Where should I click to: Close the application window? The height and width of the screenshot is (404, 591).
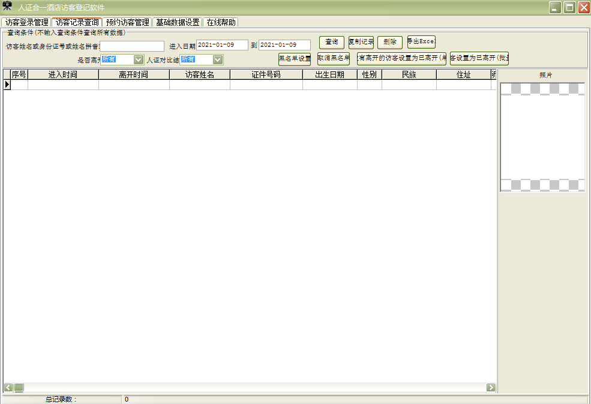pyautogui.click(x=584, y=7)
